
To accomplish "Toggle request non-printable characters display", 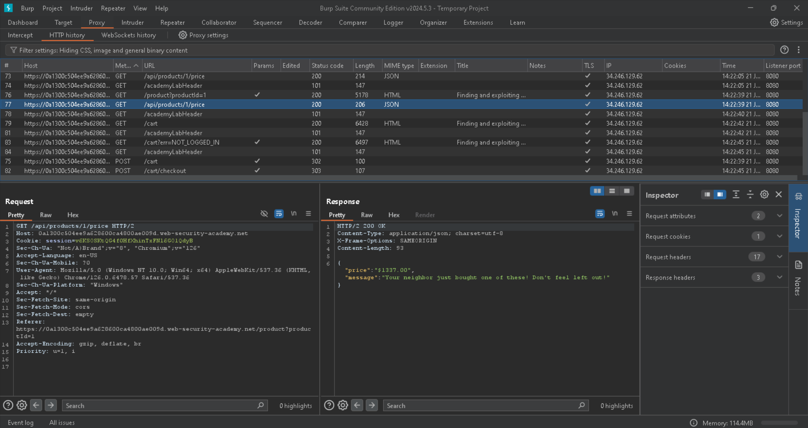I will [x=293, y=214].
